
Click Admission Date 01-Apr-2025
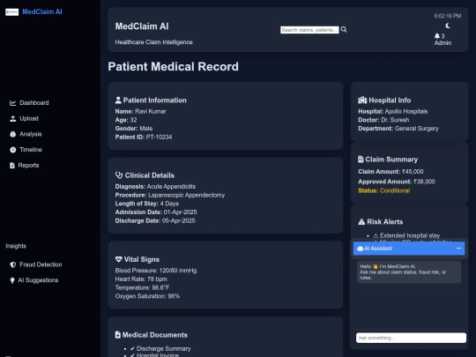click(x=156, y=212)
